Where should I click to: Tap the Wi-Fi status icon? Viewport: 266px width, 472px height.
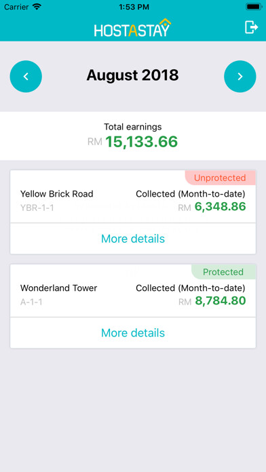[37, 7]
